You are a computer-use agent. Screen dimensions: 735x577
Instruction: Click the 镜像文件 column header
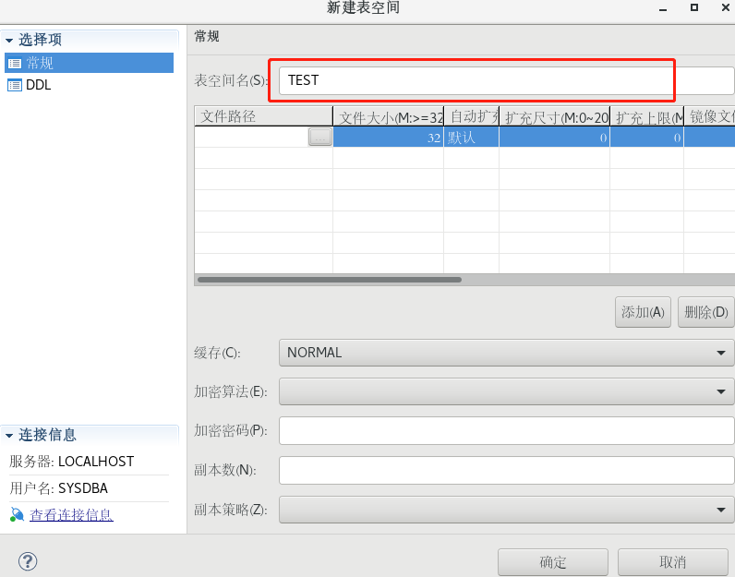pos(710,116)
